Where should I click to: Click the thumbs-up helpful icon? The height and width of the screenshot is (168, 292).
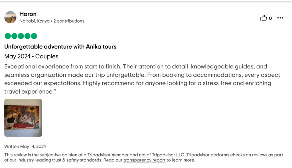263,18
